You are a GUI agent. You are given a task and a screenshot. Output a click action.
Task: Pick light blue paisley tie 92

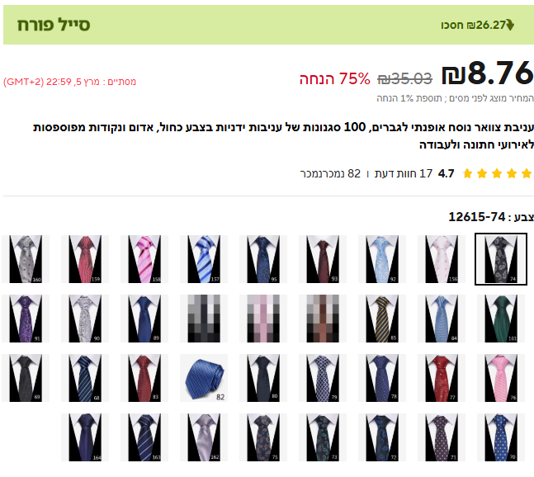(x=382, y=259)
